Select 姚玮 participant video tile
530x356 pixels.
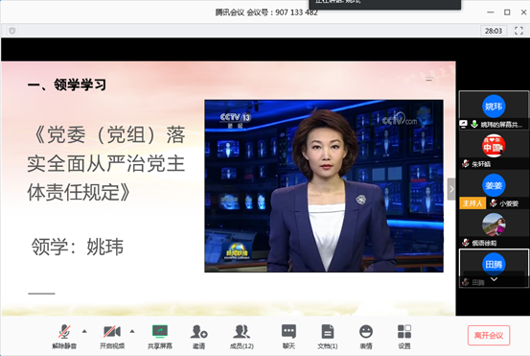[494, 110]
